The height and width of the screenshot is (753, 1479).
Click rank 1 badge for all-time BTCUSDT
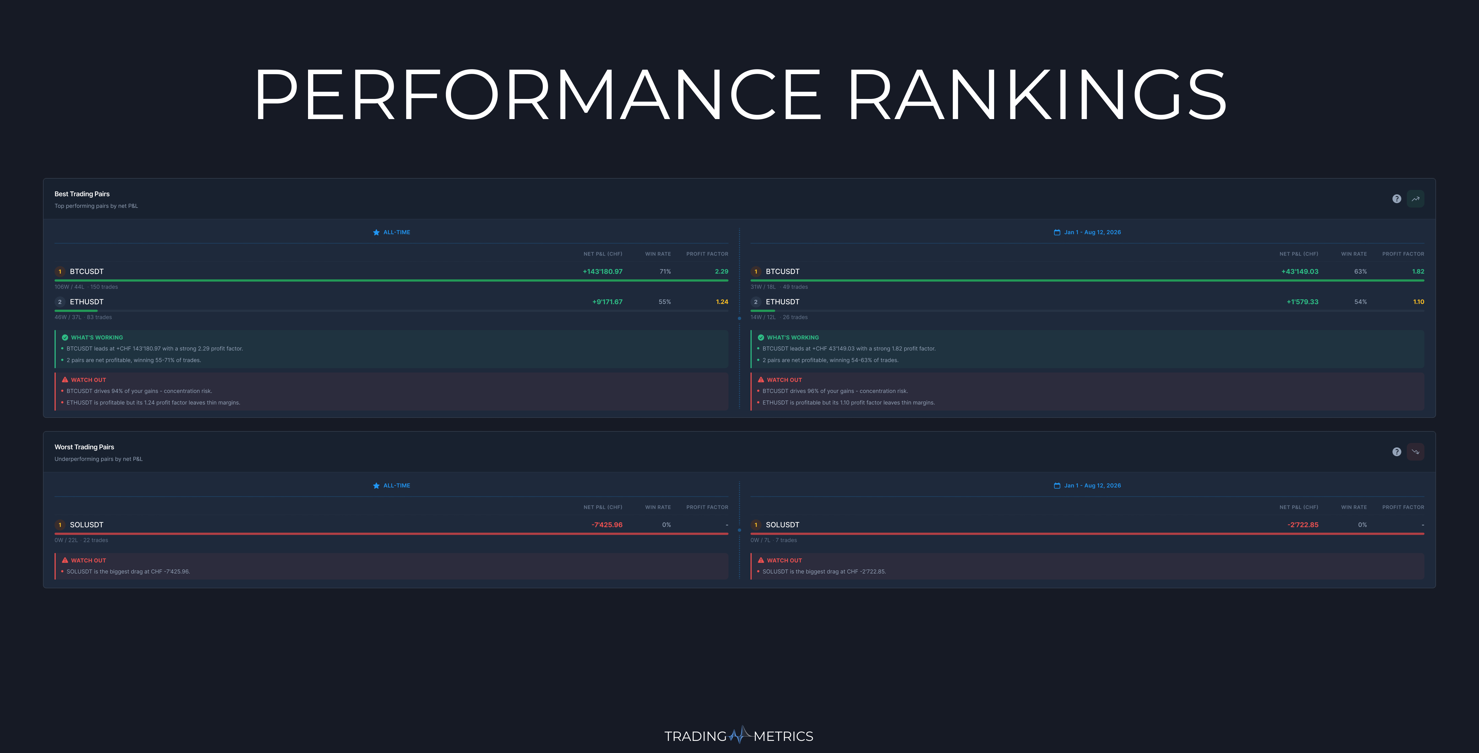(x=60, y=272)
